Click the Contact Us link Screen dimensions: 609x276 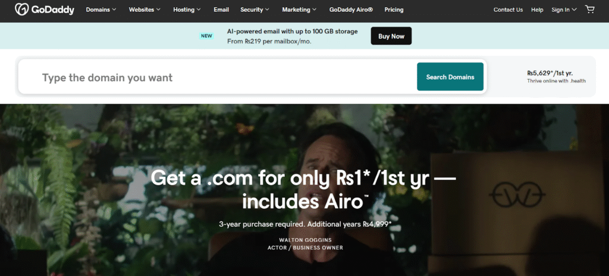(508, 9)
